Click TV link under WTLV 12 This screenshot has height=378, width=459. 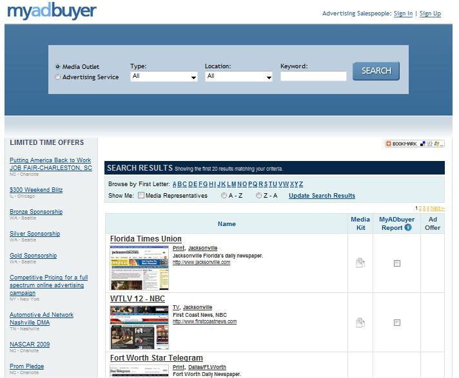(x=176, y=307)
